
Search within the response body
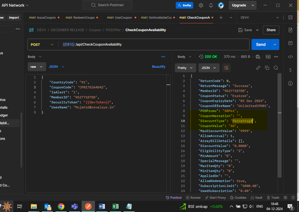[x=276, y=68]
